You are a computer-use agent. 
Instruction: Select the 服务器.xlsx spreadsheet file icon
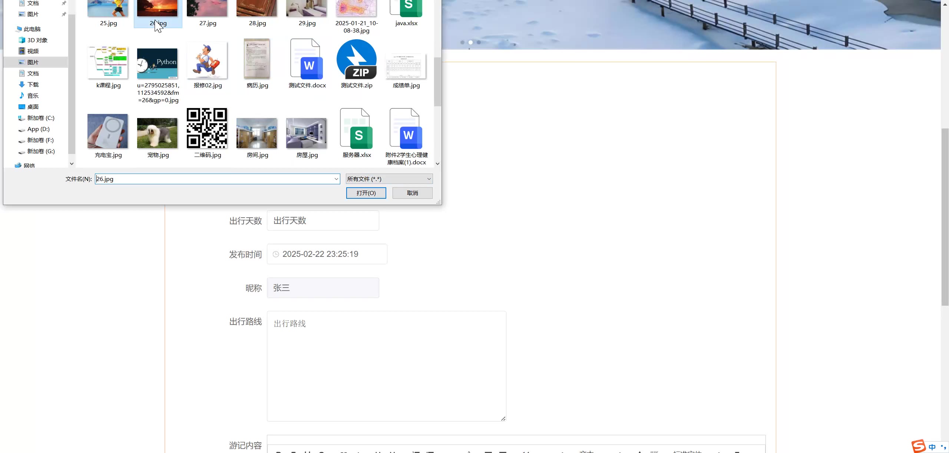pos(356,129)
